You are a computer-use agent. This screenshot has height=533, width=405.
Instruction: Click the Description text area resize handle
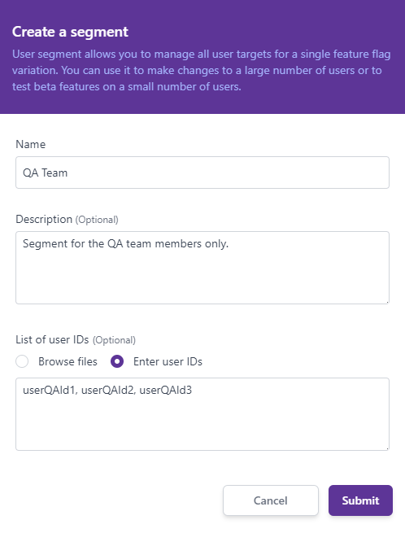[x=387, y=302]
